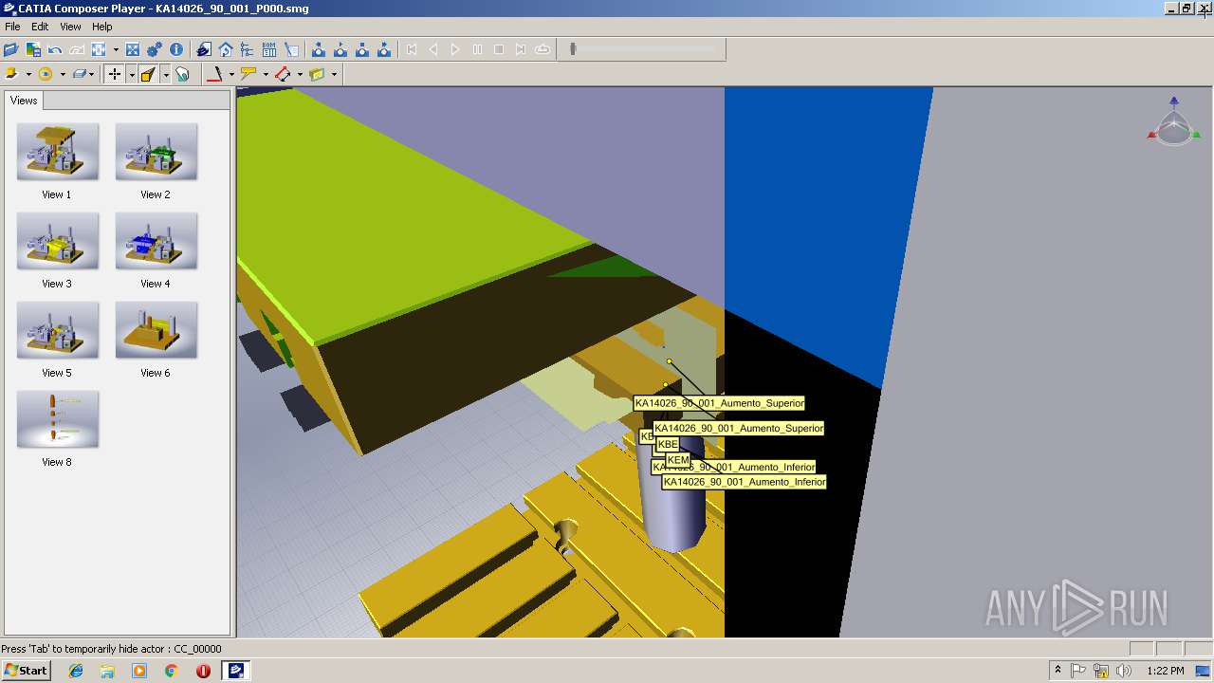This screenshot has width=1214, height=683.
Task: Open Chrome from the taskbar
Action: point(171,671)
